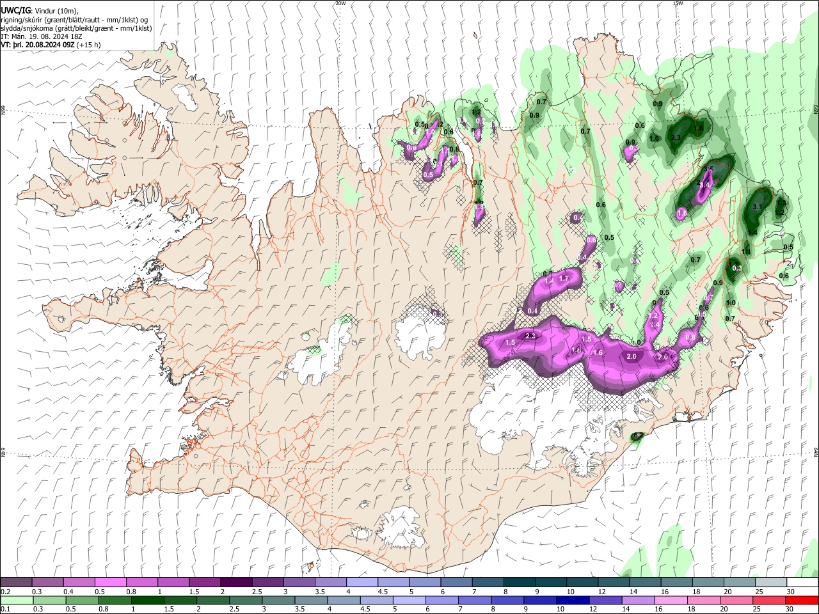819x614 pixels.
Task: Click the dark-green '2.3' rain value
Action: [676, 138]
